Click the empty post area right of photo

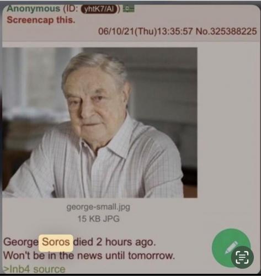point(228,123)
